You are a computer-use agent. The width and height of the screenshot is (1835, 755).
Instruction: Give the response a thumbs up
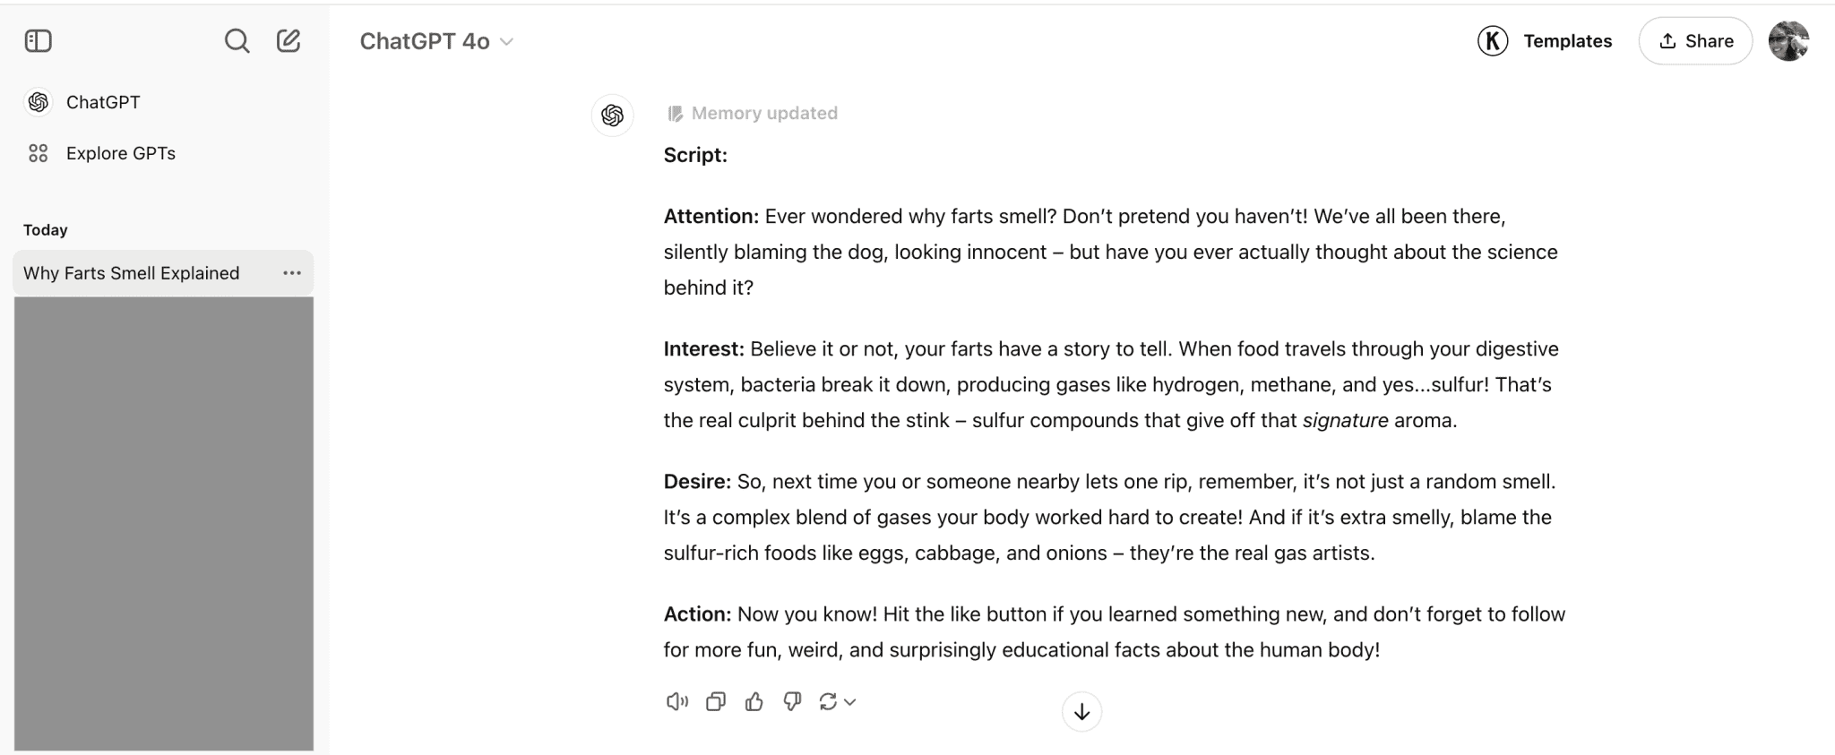pyautogui.click(x=754, y=701)
